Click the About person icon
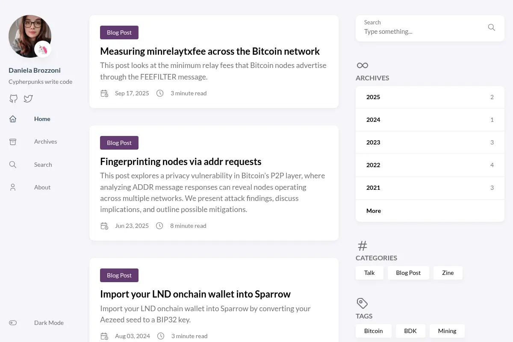Screen dimensions: 513x342 point(13,187)
